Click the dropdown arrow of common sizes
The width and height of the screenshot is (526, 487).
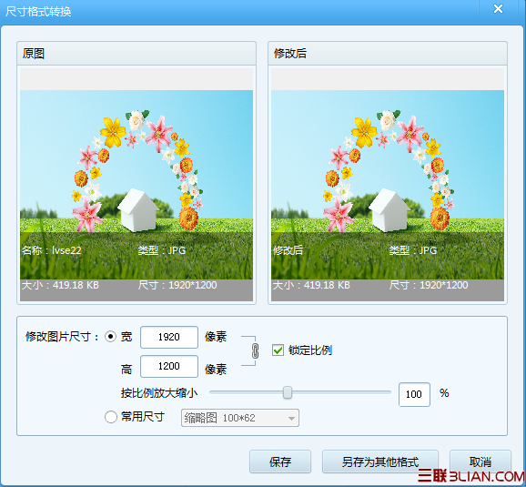tap(291, 418)
